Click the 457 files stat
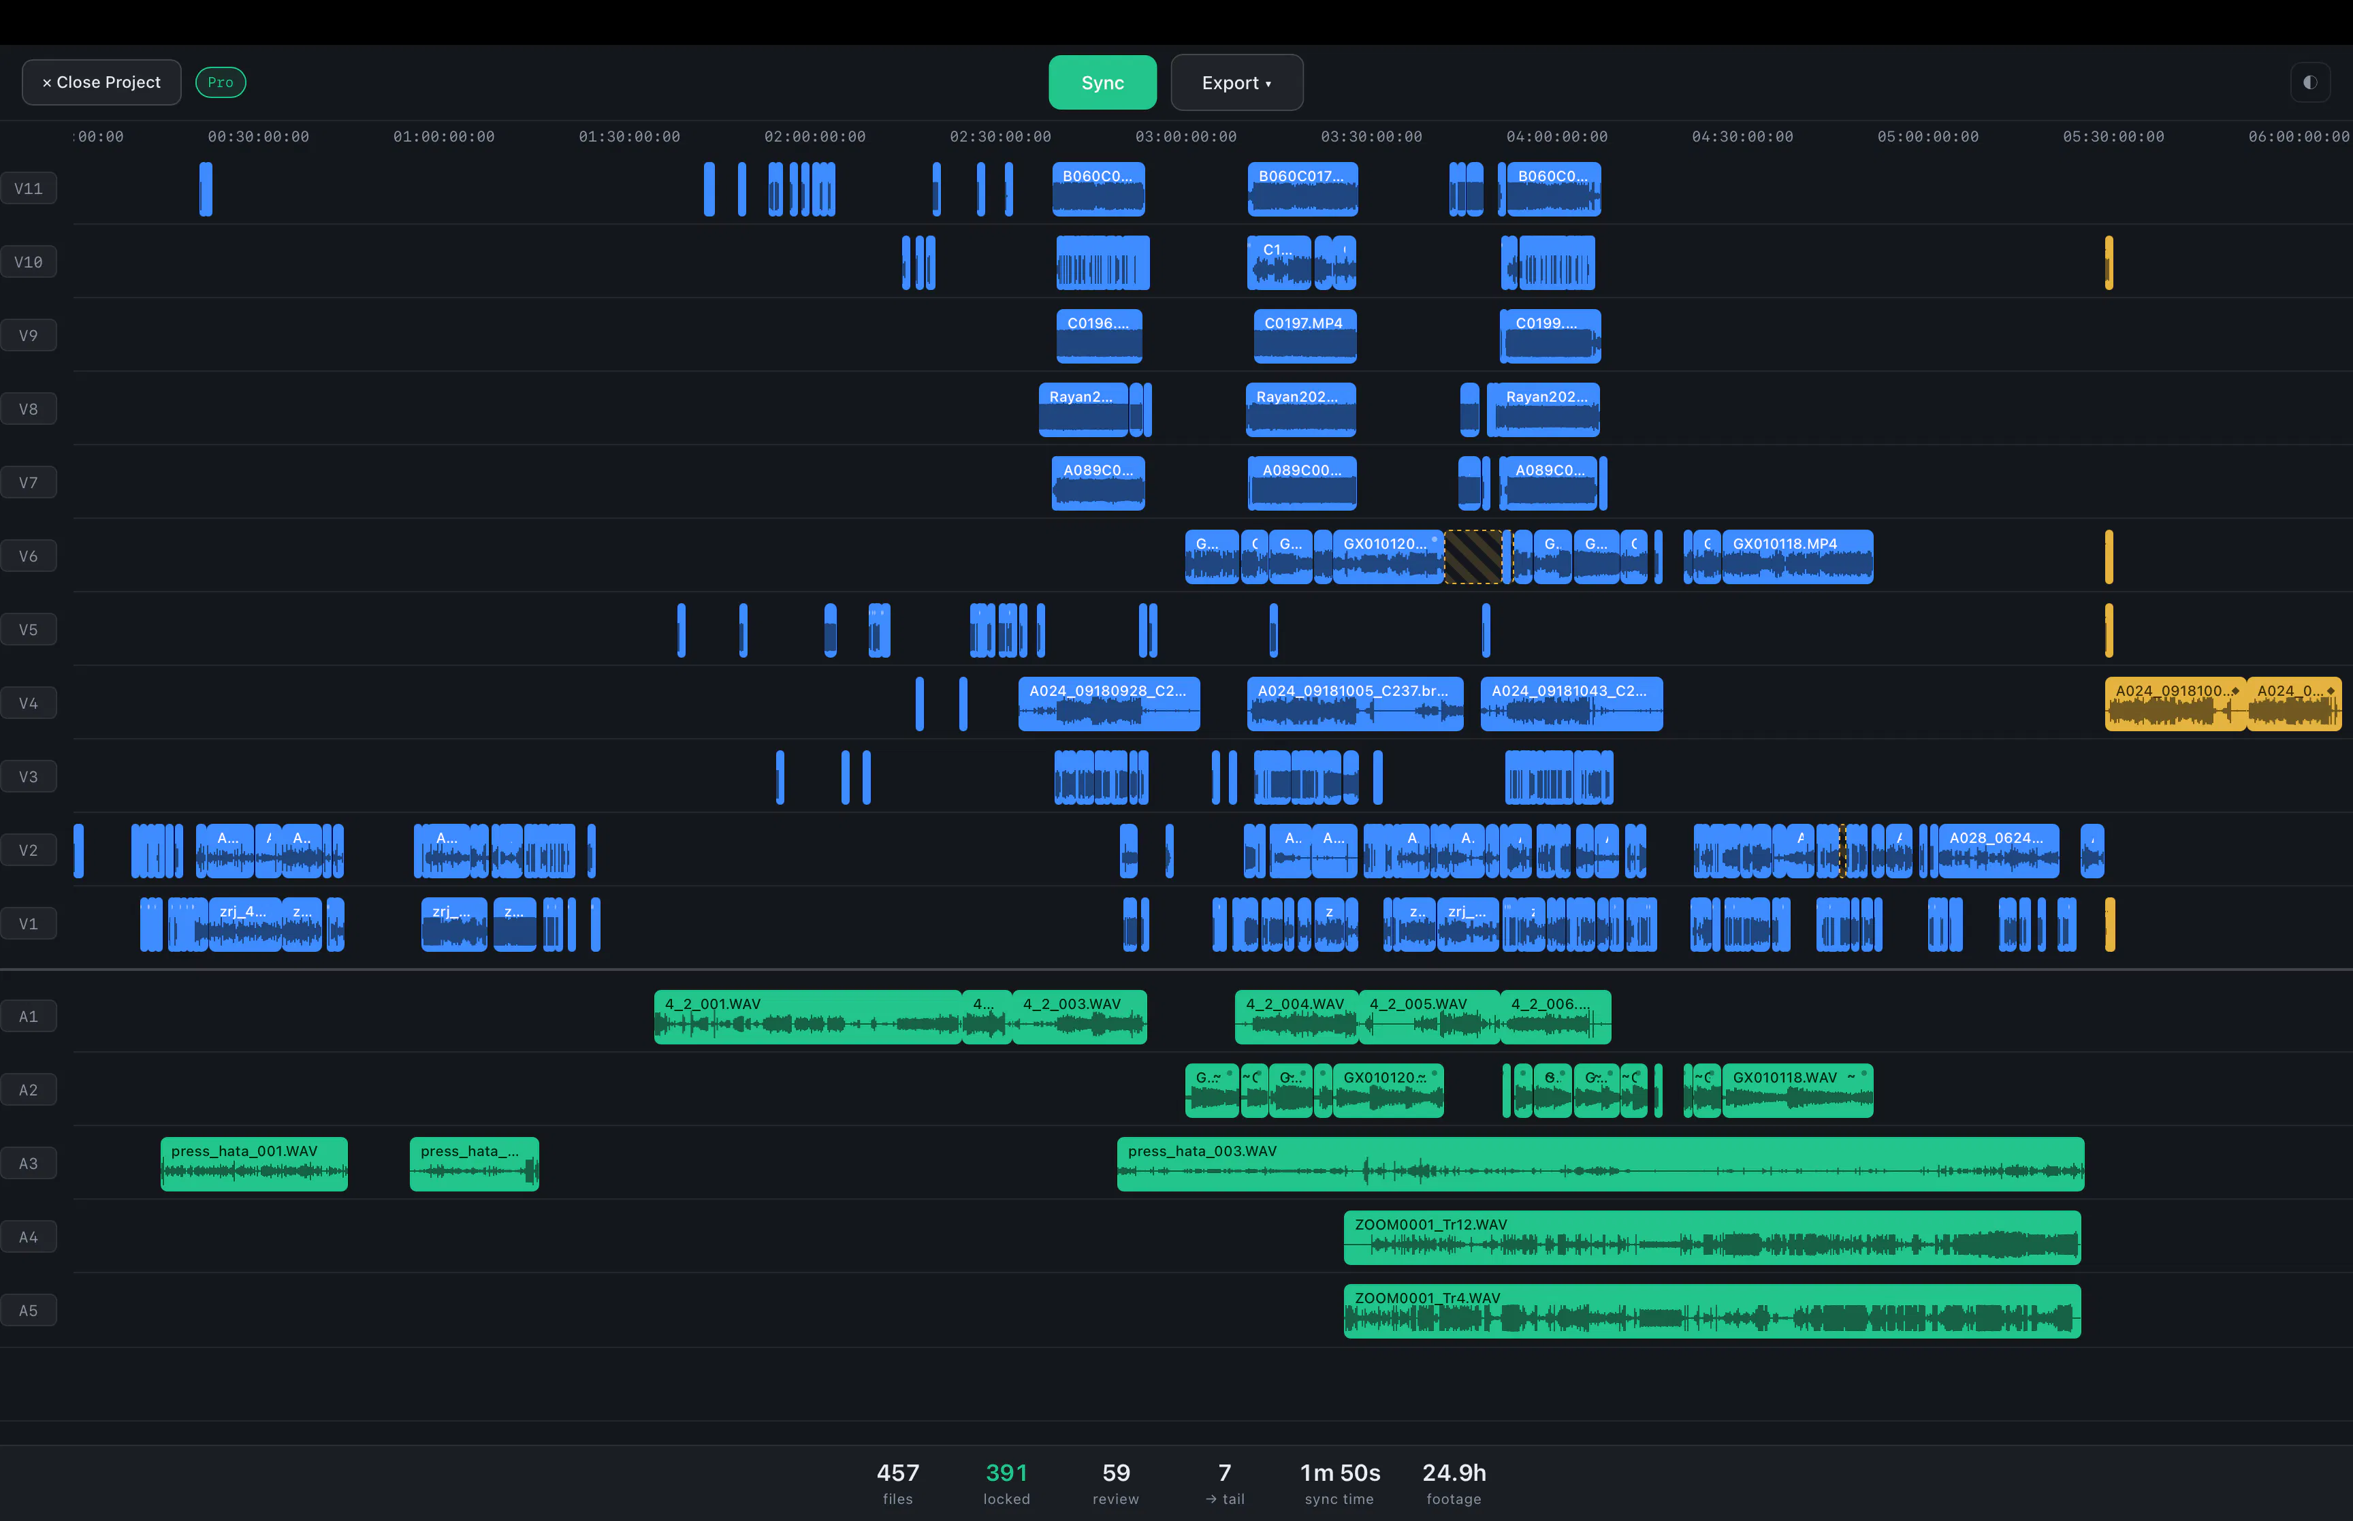This screenshot has width=2353, height=1521. pos(897,1482)
